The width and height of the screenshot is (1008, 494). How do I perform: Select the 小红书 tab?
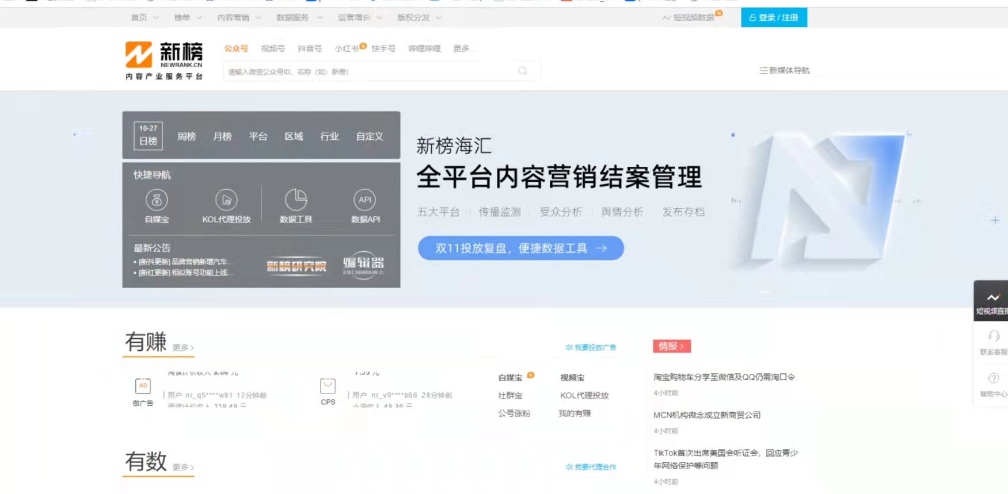pyautogui.click(x=347, y=49)
